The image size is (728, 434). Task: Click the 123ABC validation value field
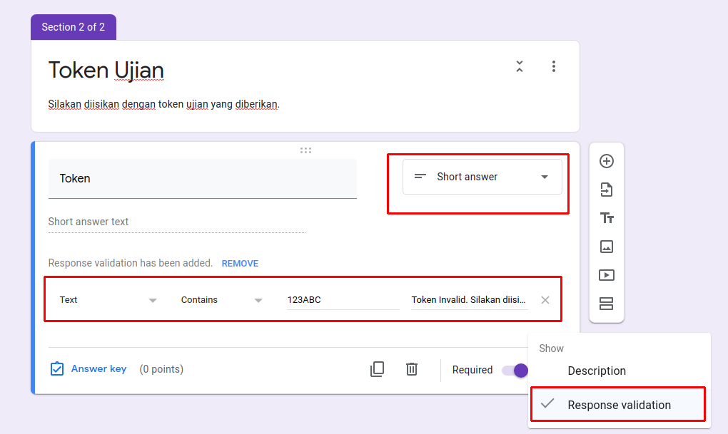(x=343, y=300)
